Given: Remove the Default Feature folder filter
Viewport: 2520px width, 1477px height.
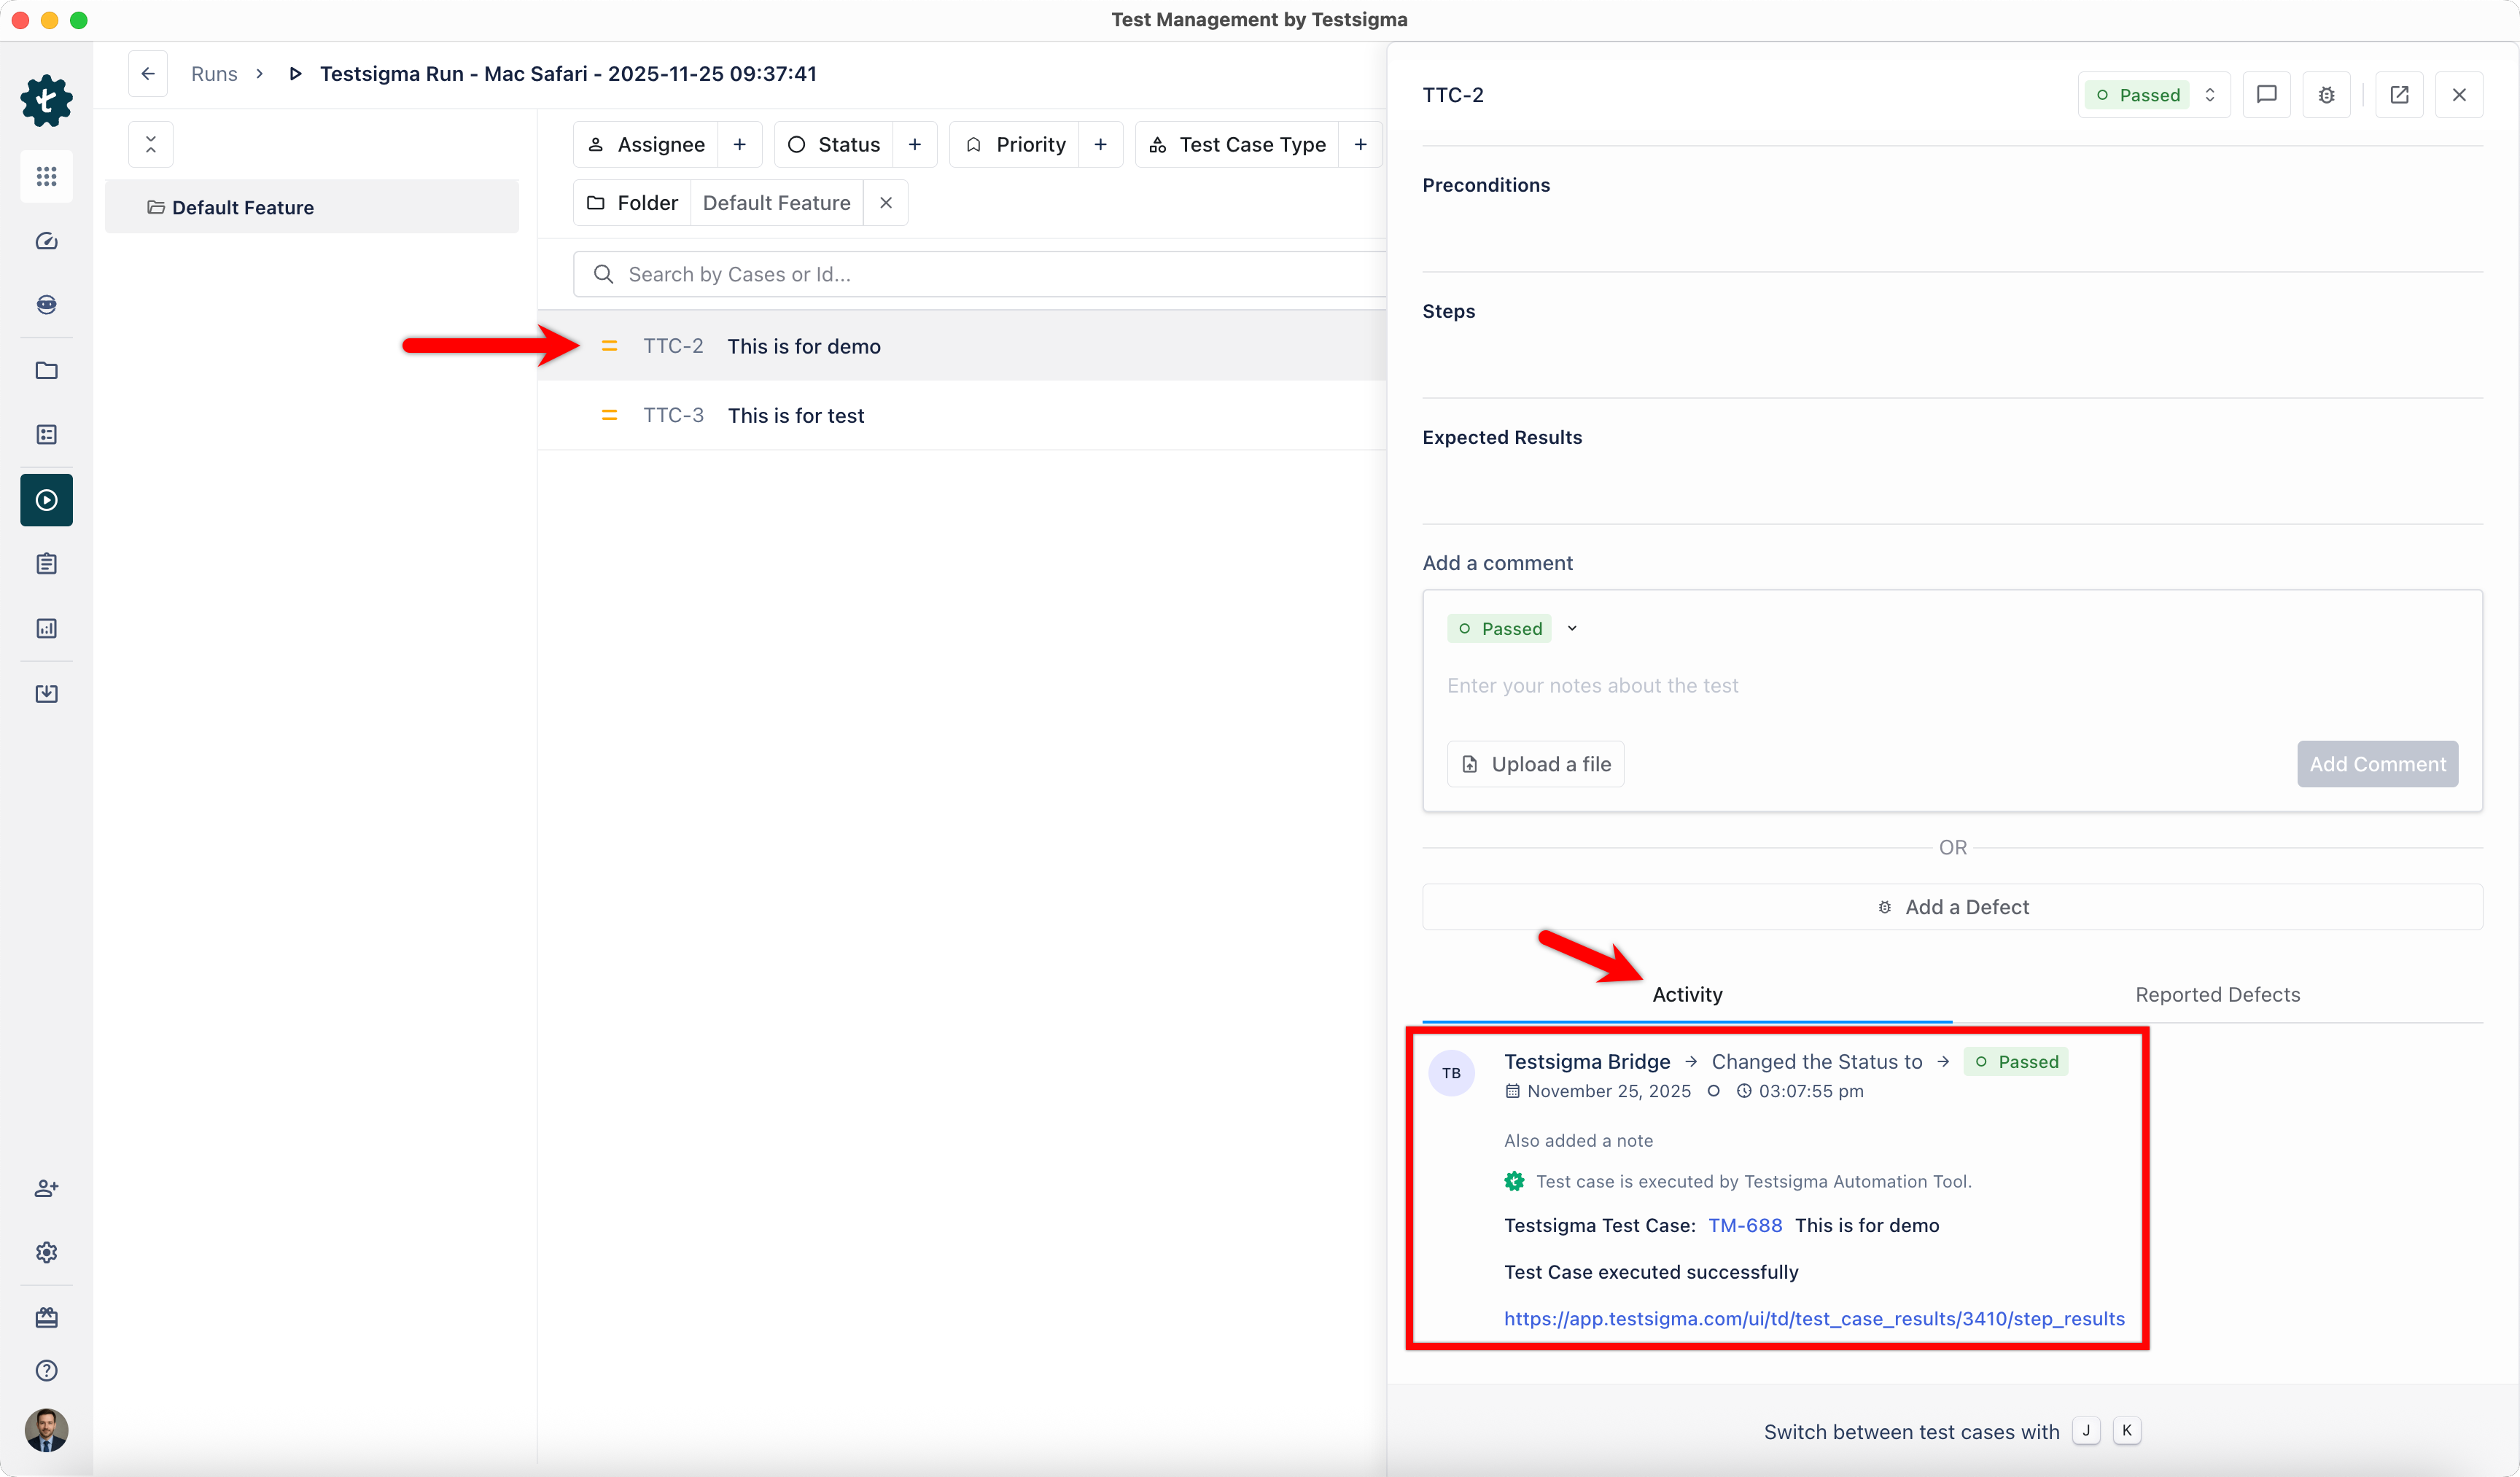Looking at the screenshot, I should coord(885,203).
